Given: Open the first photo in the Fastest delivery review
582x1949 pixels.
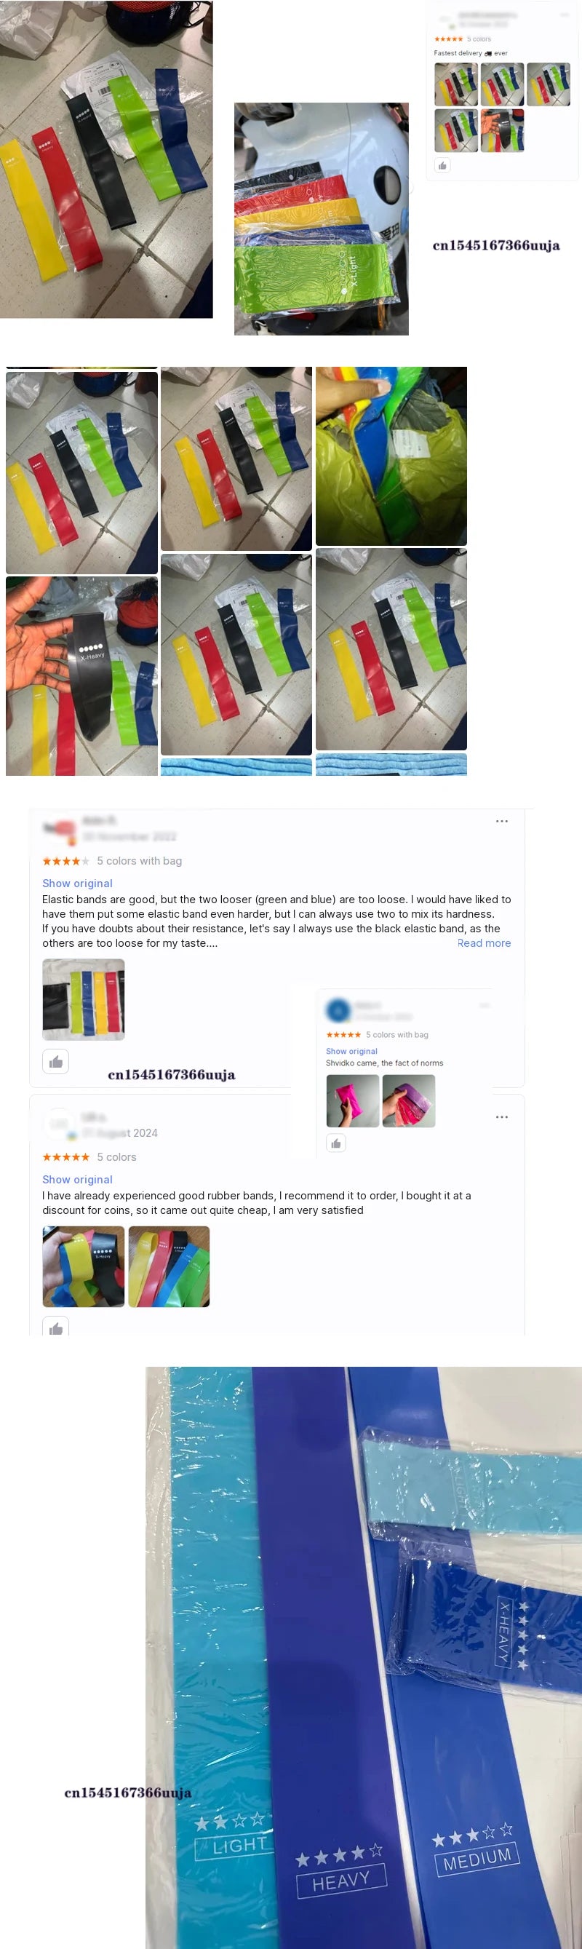Looking at the screenshot, I should [x=455, y=84].
